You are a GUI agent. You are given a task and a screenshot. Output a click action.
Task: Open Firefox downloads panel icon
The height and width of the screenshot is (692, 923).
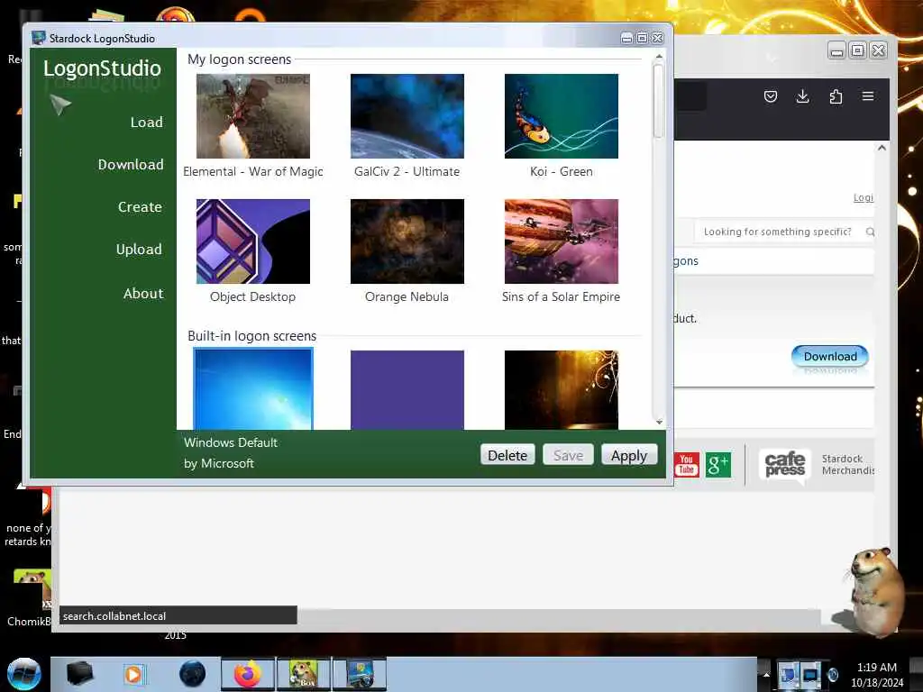[x=802, y=96]
